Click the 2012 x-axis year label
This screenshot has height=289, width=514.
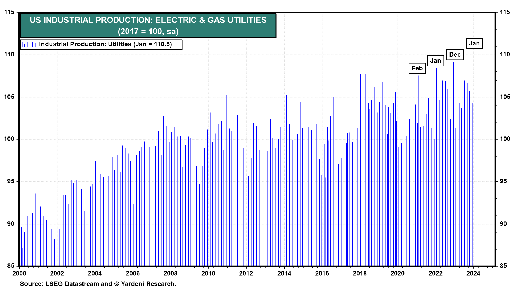pyautogui.click(x=246, y=273)
